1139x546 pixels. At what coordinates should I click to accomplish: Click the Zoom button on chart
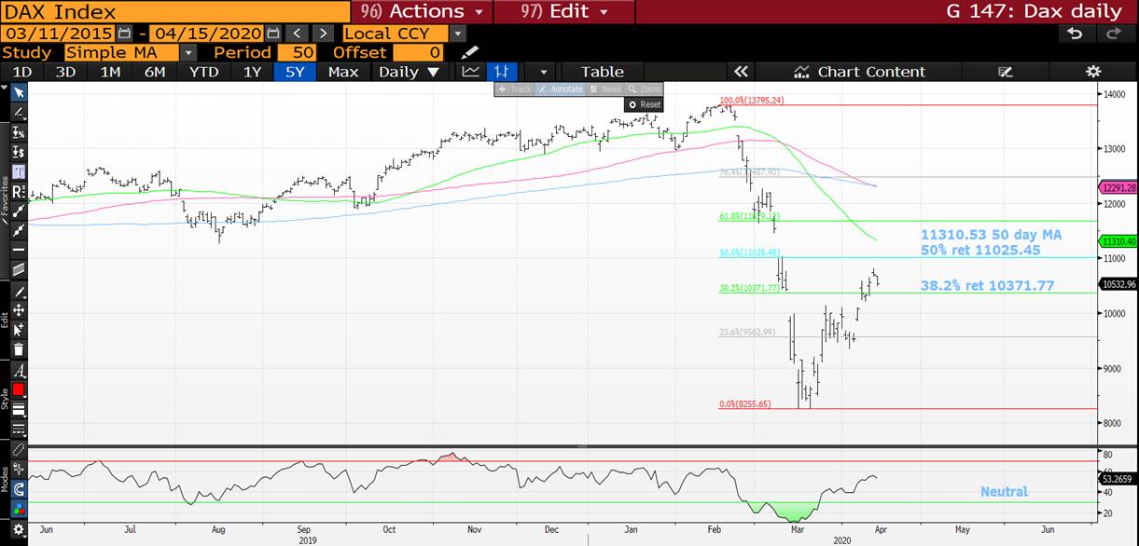click(x=645, y=89)
